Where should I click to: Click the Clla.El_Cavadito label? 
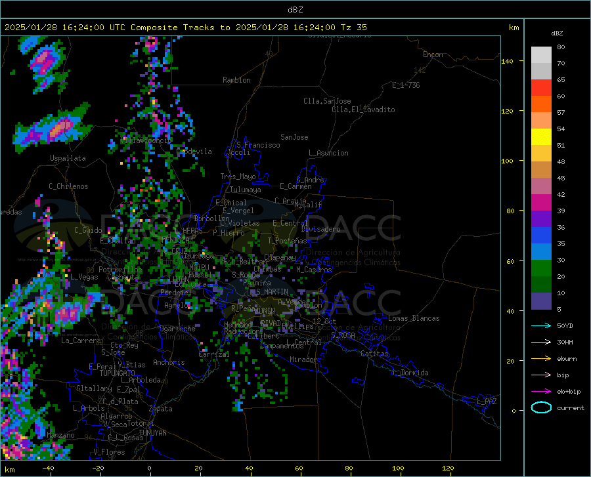363,110
